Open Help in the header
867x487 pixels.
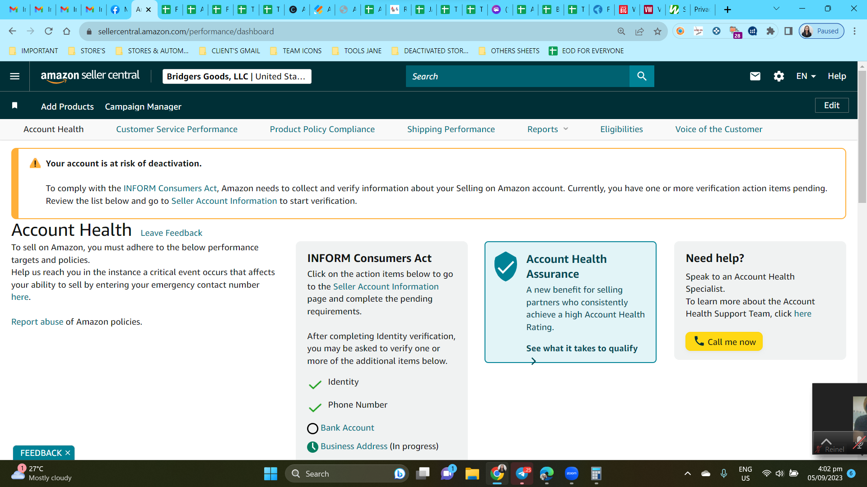pyautogui.click(x=837, y=76)
